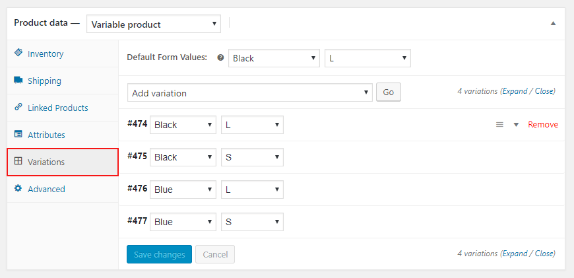Click the Go button
Viewport: 574px width, 278px height.
[388, 92]
